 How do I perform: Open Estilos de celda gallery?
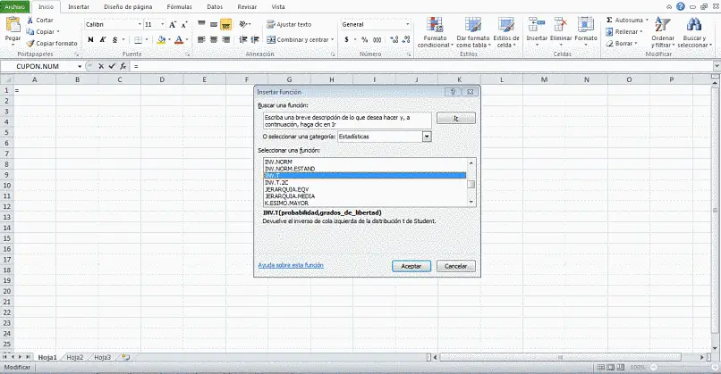[505, 32]
